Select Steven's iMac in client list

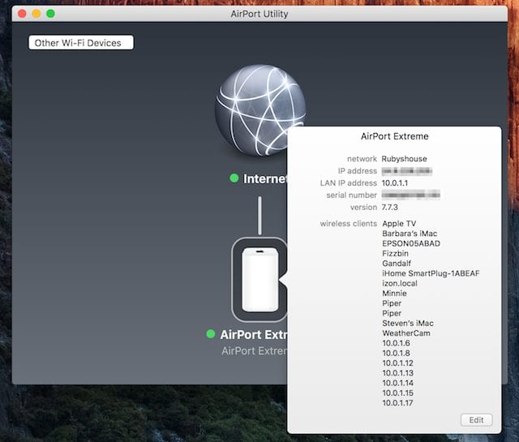[x=408, y=323]
